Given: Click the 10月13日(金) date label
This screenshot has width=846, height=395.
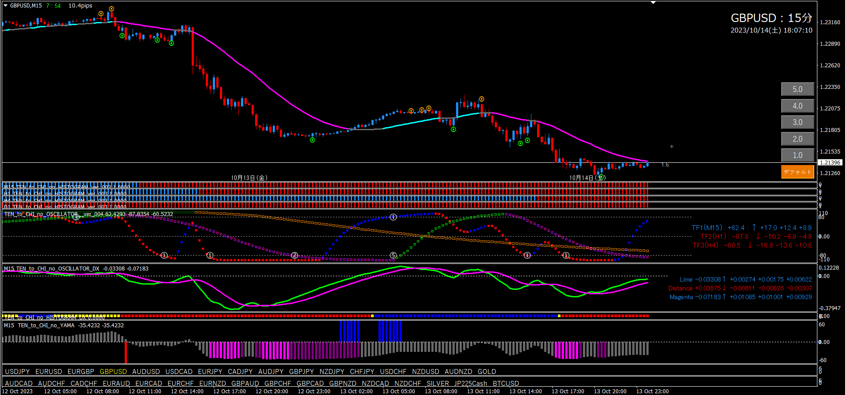Looking at the screenshot, I should [249, 178].
